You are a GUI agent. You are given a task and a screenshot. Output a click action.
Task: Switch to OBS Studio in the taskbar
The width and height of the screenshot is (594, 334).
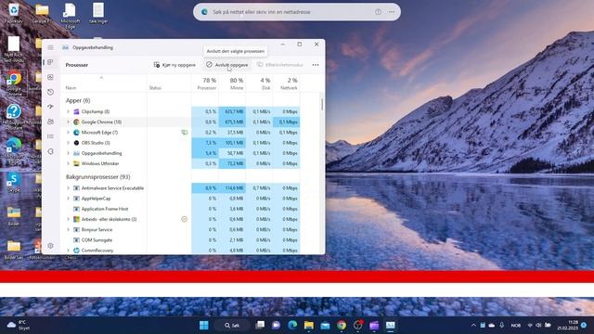357,326
